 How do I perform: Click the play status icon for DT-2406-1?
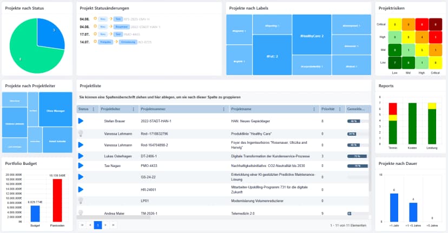81,156
